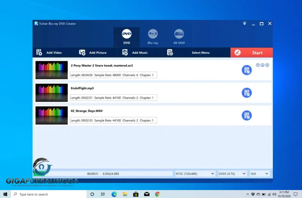Launch Microsoft Edge from the taskbar
302x198 pixels.
(114, 194)
